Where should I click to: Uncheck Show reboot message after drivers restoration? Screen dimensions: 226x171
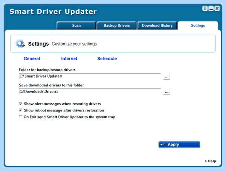pyautogui.click(x=20, y=110)
